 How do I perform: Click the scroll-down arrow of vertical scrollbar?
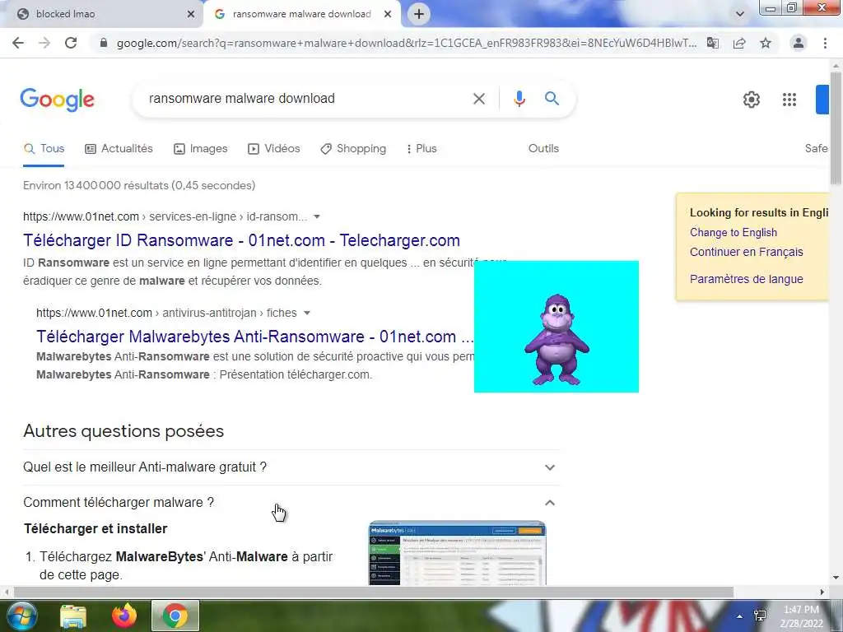[836, 579]
